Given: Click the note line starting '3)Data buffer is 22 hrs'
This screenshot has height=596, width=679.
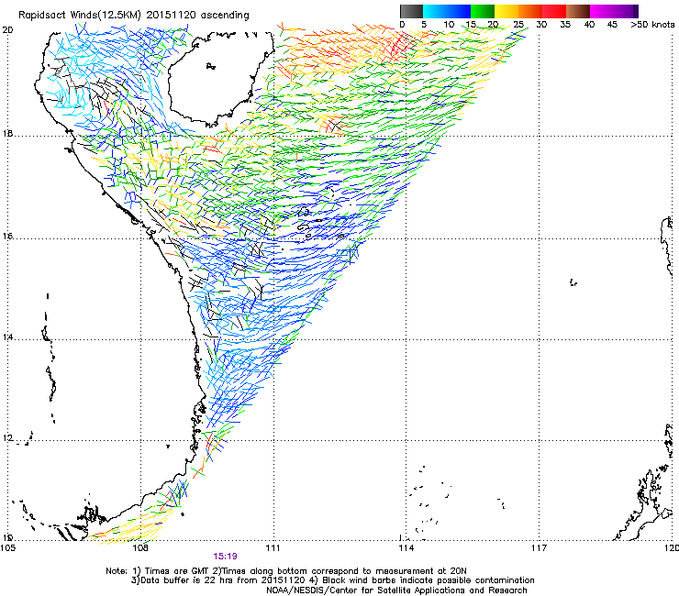Looking at the screenshot, I should [332, 580].
